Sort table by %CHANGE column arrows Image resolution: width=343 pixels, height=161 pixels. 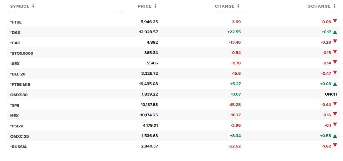[334, 6]
